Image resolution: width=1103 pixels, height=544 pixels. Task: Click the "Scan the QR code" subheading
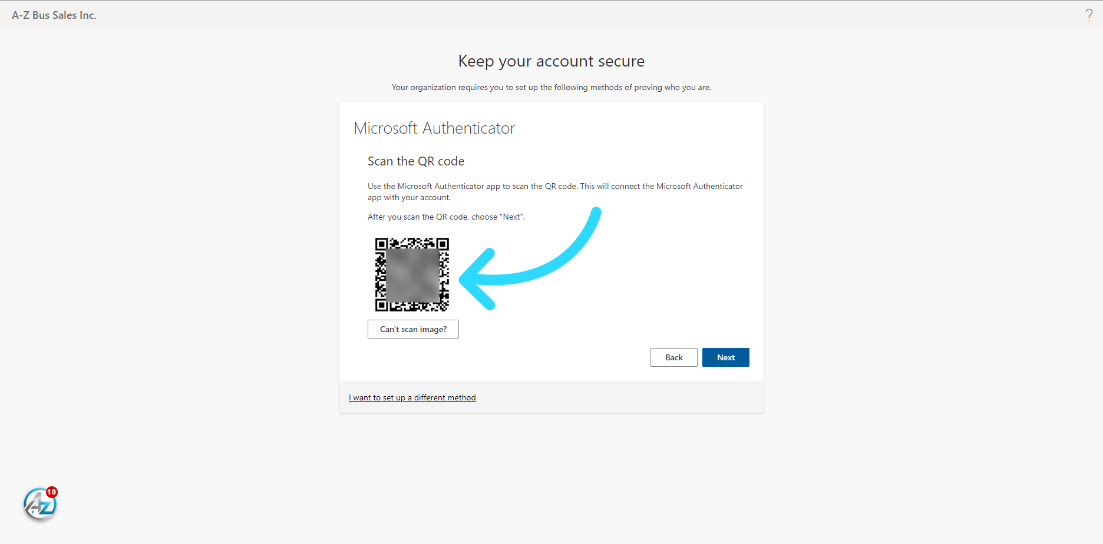pyautogui.click(x=416, y=161)
